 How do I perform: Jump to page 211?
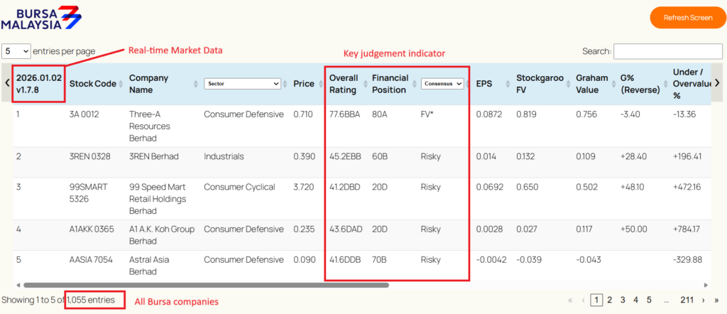(687, 301)
